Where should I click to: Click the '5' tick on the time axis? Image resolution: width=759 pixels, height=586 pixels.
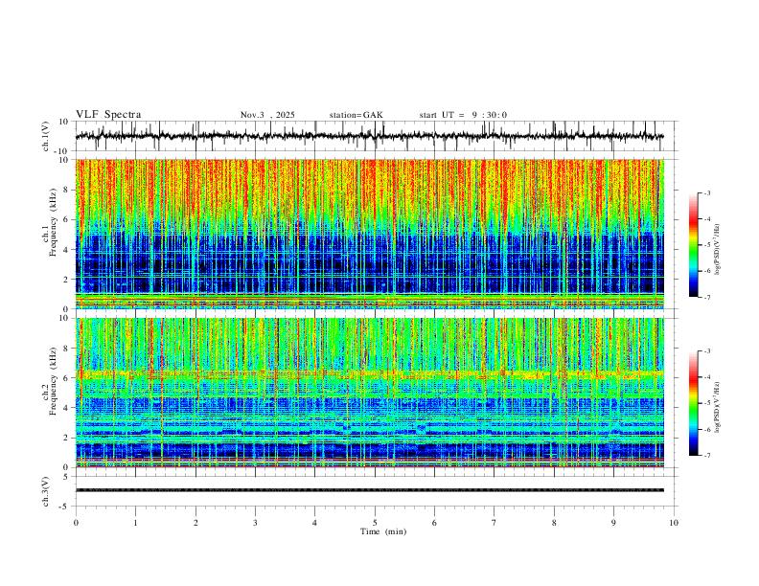[375, 523]
